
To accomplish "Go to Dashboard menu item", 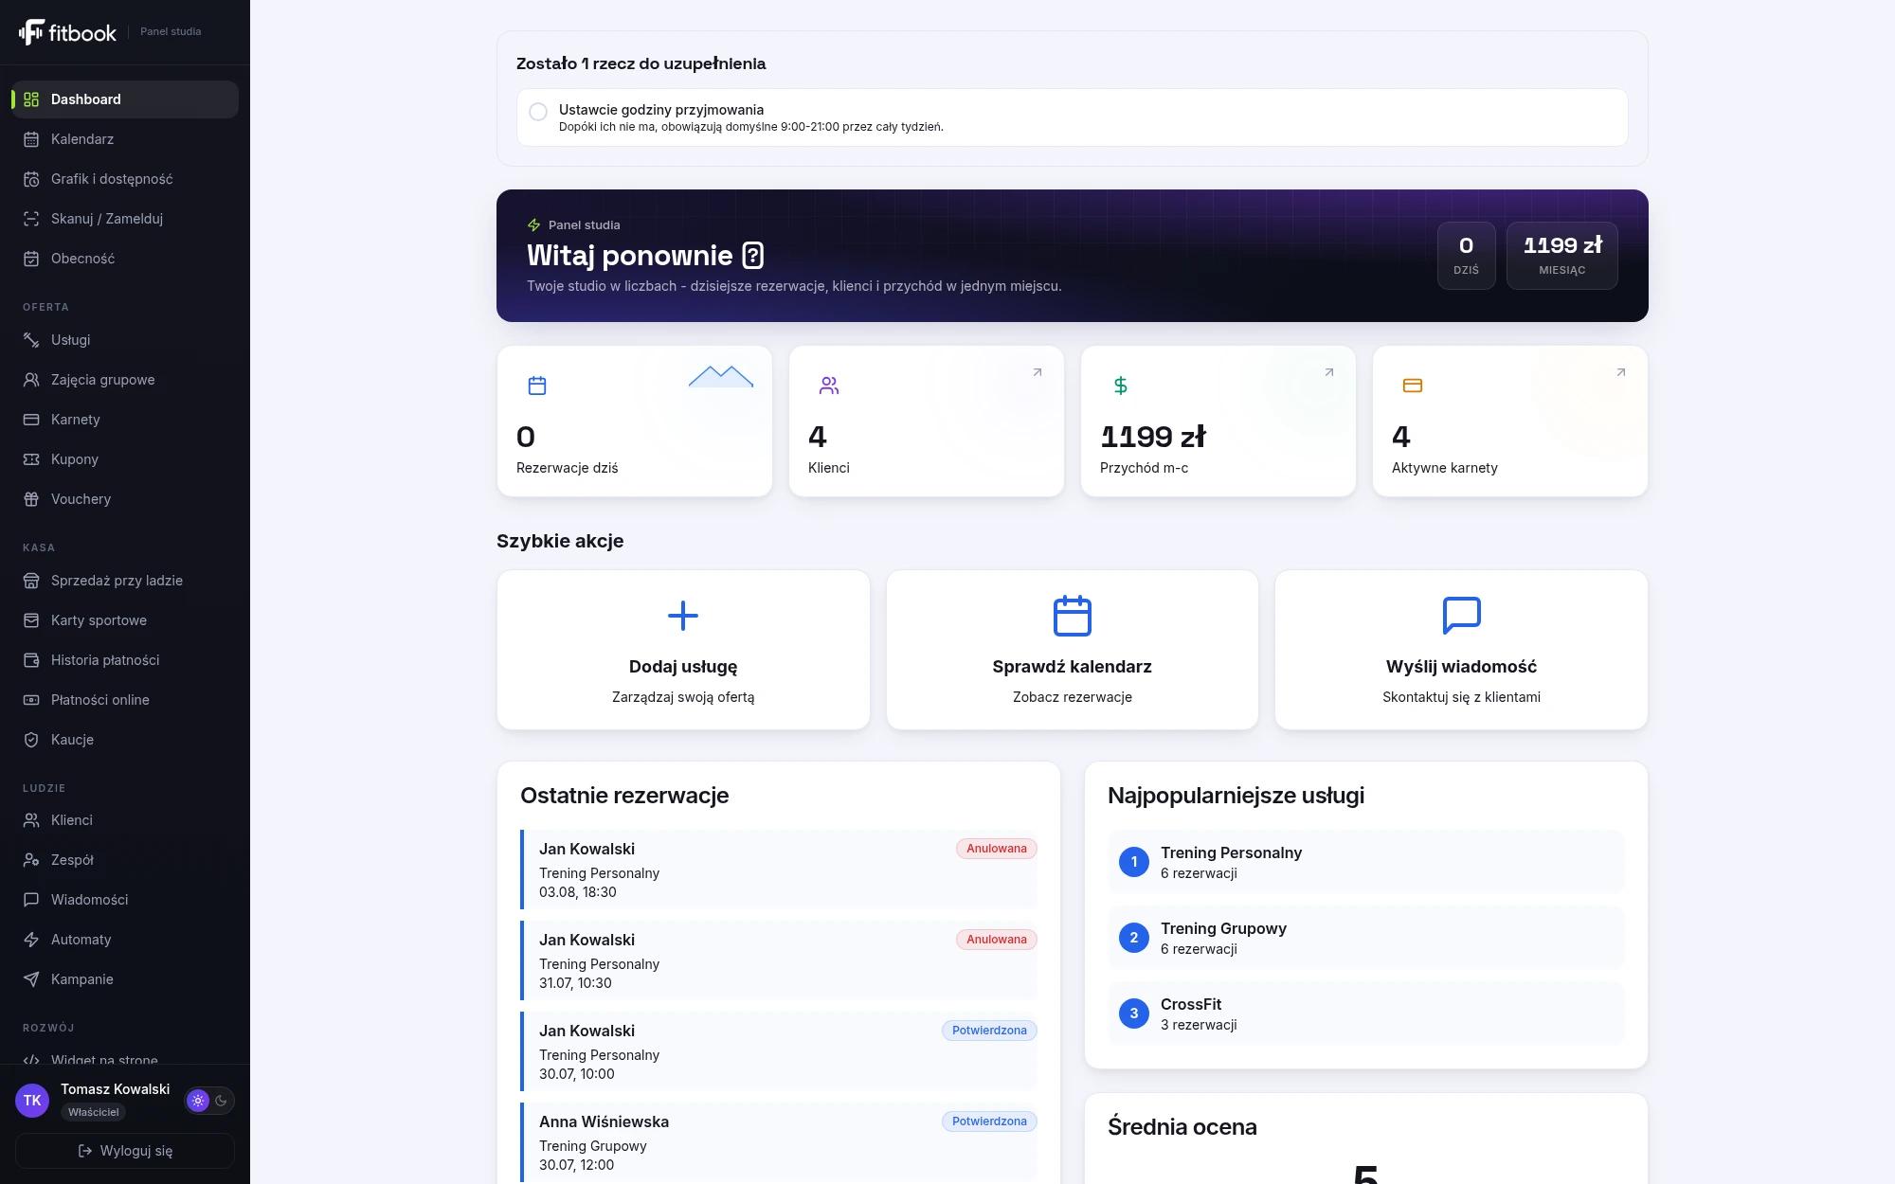I will (x=125, y=99).
